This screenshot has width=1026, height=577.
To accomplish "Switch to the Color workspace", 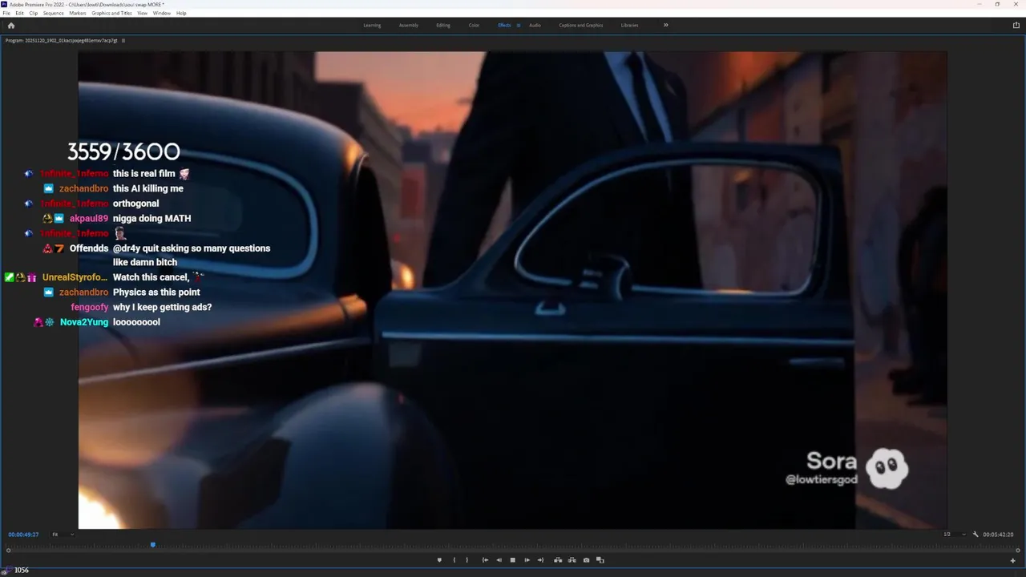I will (x=474, y=26).
